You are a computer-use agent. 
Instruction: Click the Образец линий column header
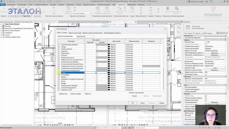click(134, 41)
